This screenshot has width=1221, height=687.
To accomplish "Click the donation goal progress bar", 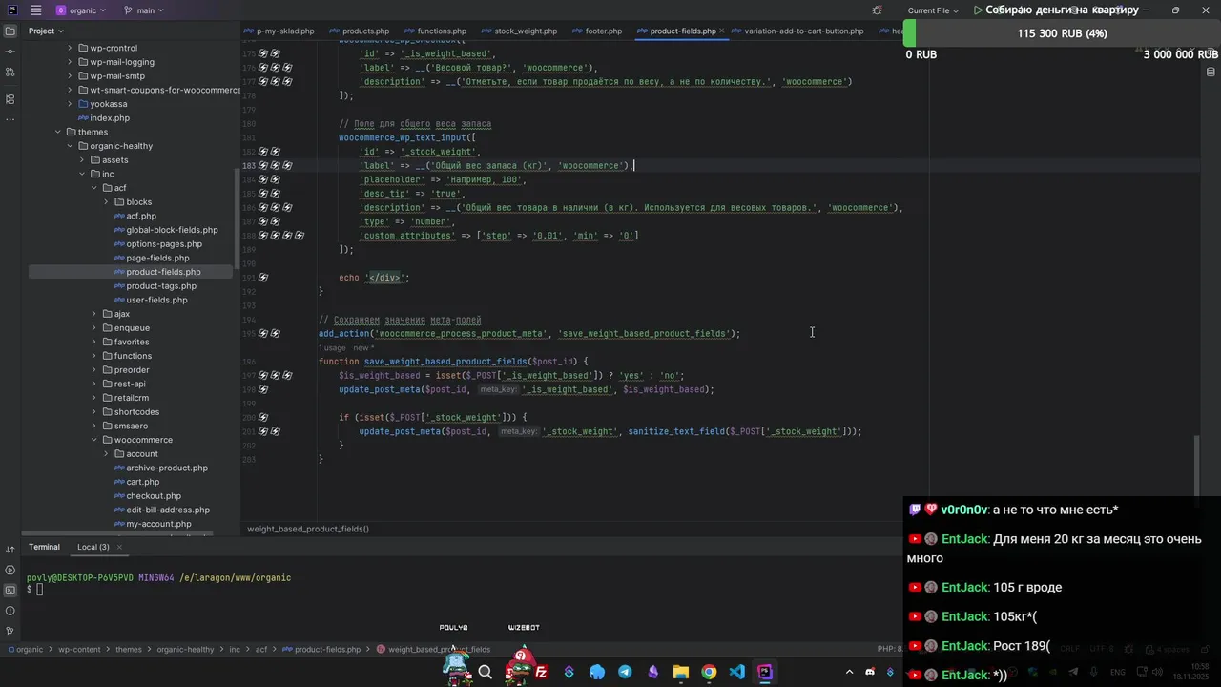I will coord(1062,33).
